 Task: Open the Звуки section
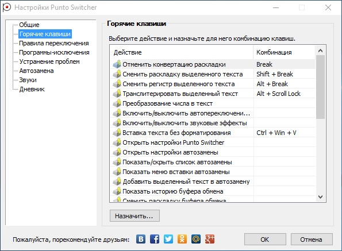point(28,80)
